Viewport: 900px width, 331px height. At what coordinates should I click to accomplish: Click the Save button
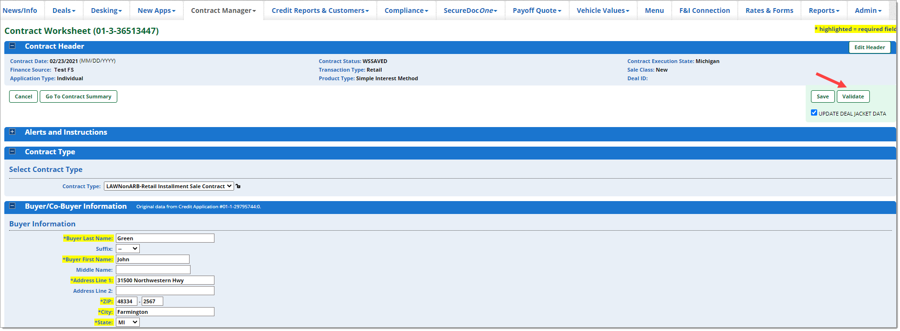[823, 96]
